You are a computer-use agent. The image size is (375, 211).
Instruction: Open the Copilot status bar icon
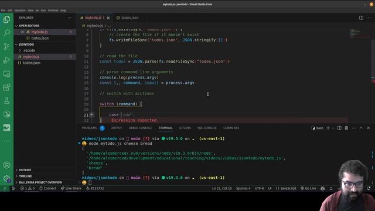(x=323, y=189)
